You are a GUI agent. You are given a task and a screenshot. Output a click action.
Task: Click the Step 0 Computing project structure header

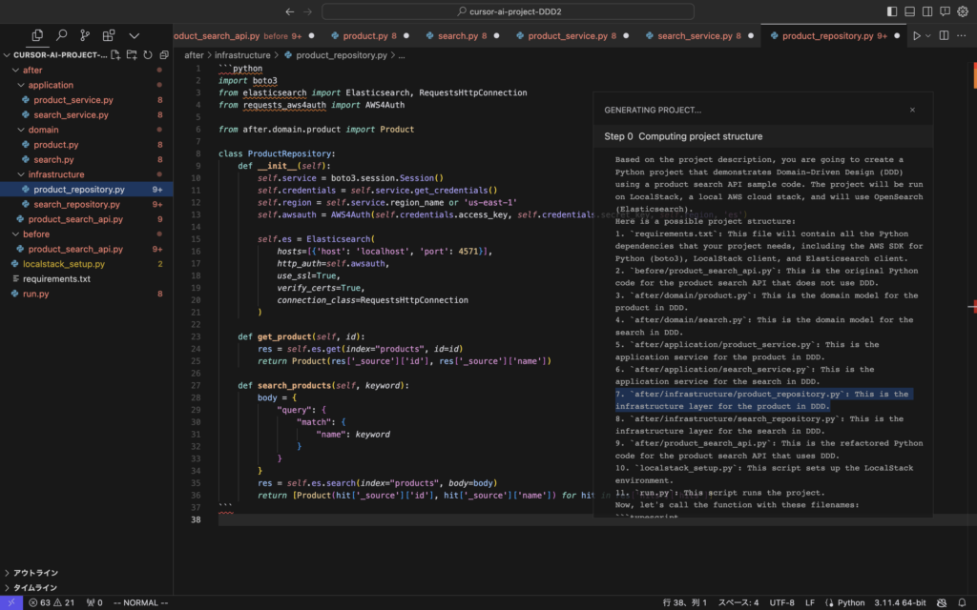pos(763,136)
